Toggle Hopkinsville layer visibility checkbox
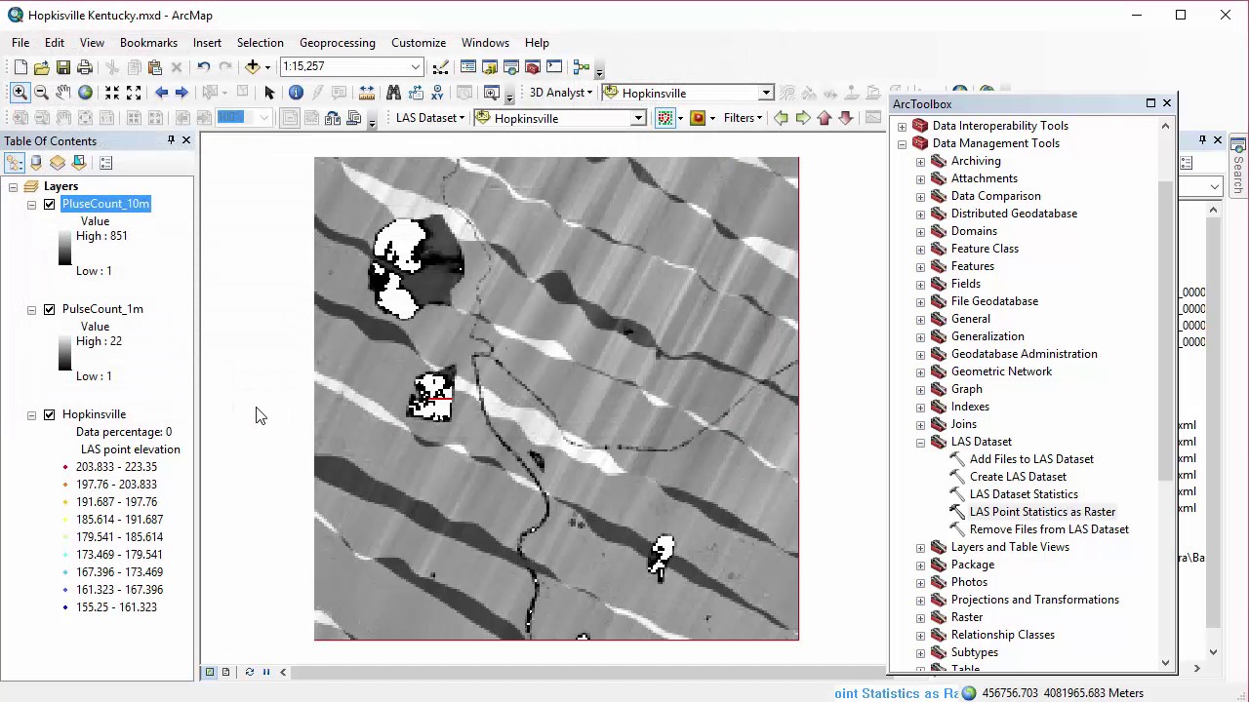Screen dimensions: 1249x702 click(x=50, y=414)
